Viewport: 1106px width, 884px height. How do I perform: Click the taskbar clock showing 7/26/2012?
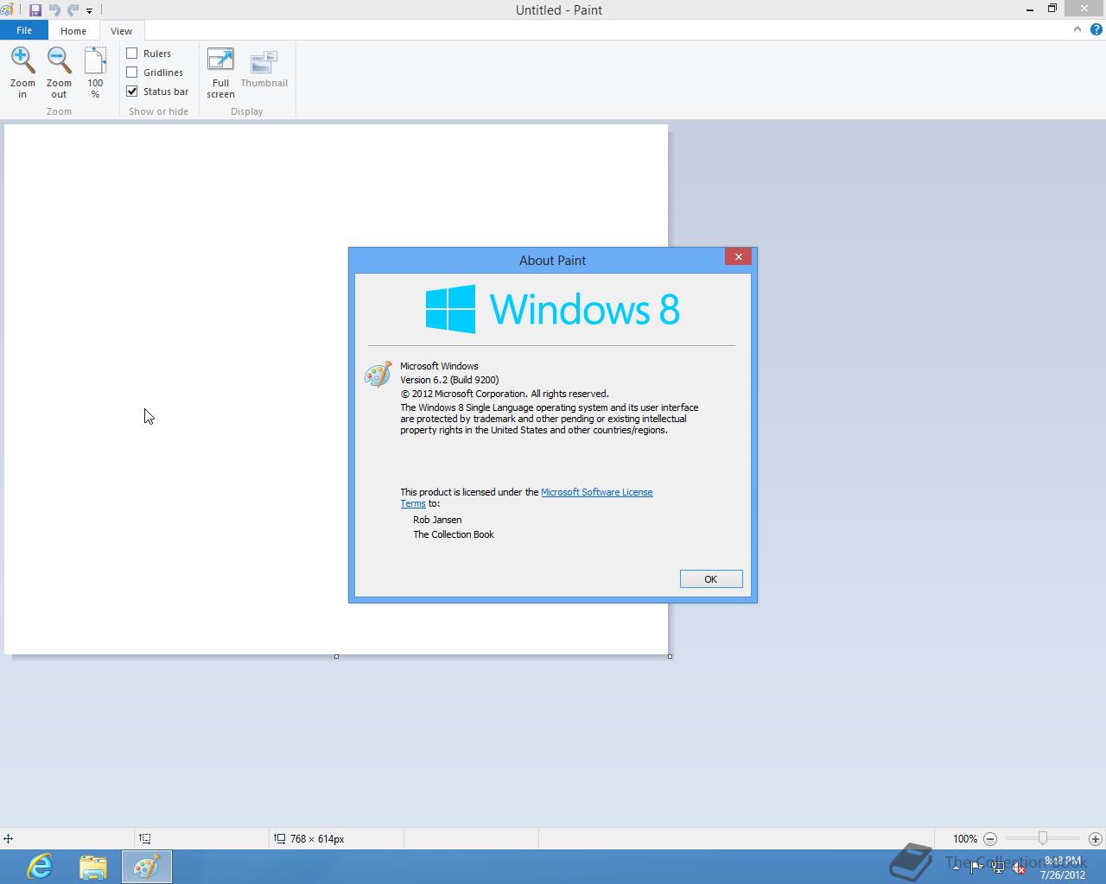click(1062, 868)
